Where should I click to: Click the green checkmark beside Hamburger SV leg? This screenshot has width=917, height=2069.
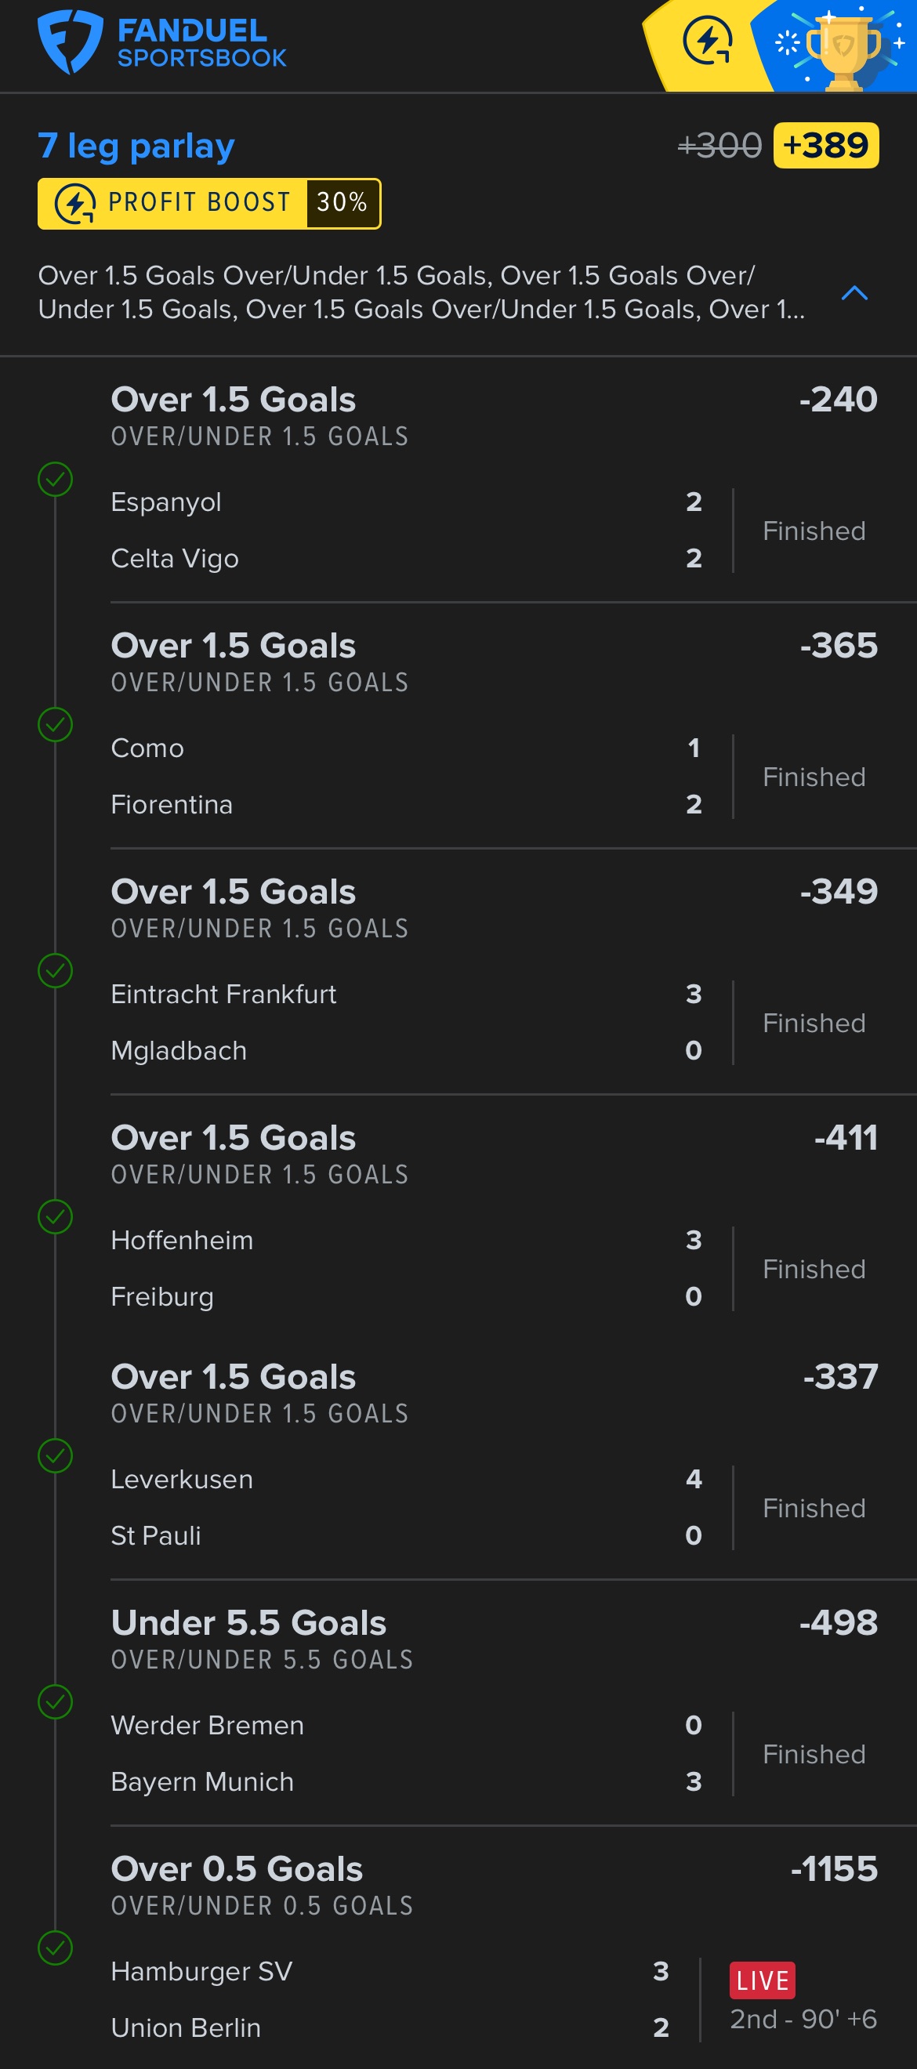(56, 1948)
